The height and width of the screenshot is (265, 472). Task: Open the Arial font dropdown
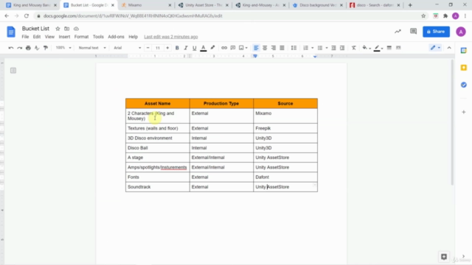tap(127, 48)
